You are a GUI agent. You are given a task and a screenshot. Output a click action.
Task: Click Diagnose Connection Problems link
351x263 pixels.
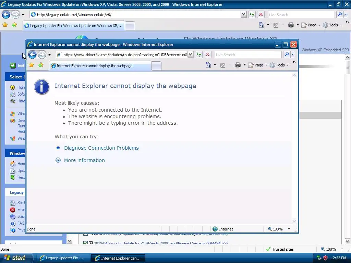tap(101, 148)
